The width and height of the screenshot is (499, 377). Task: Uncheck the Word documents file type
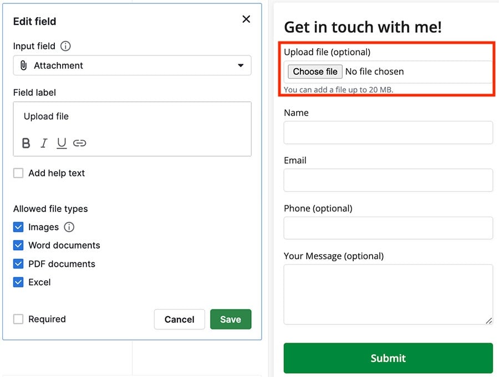[x=18, y=245]
